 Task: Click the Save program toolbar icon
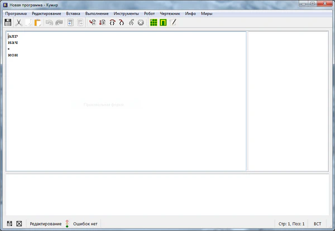coord(8,23)
